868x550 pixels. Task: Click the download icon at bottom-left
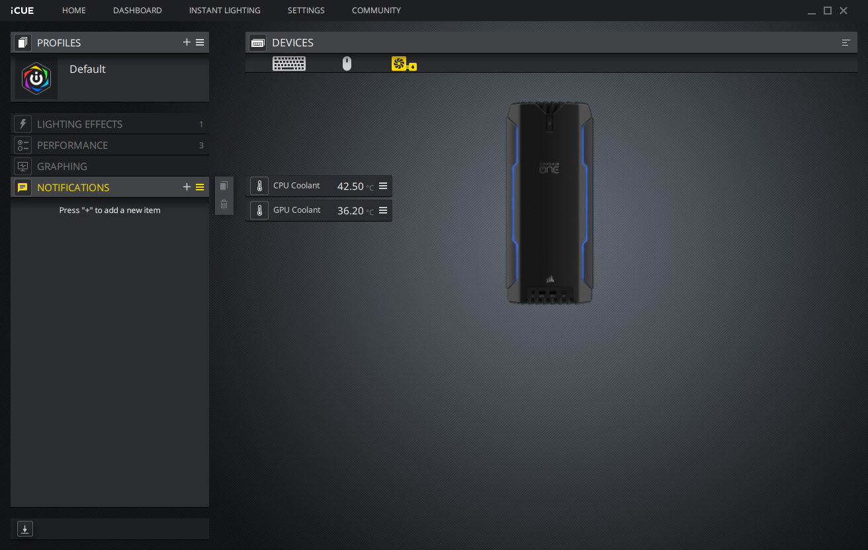(x=24, y=529)
